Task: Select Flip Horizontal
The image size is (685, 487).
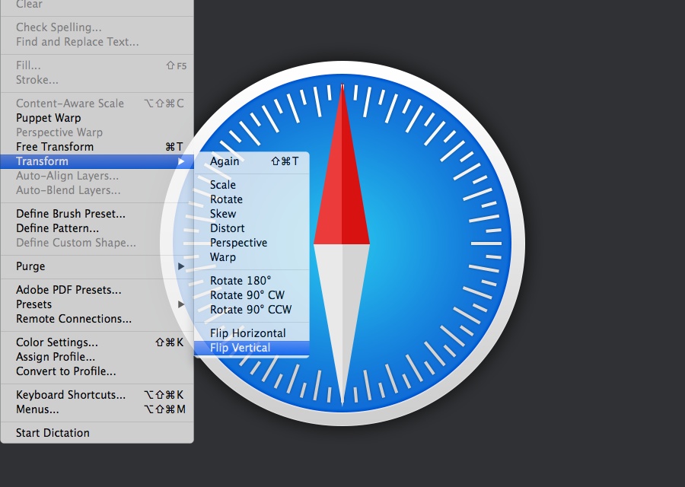Action: [252, 333]
